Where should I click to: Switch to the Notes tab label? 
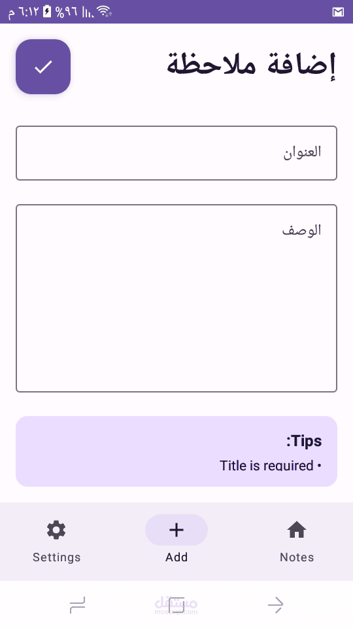pyautogui.click(x=297, y=557)
